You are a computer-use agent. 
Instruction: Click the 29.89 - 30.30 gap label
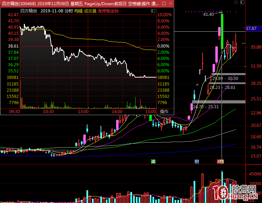(225, 78)
